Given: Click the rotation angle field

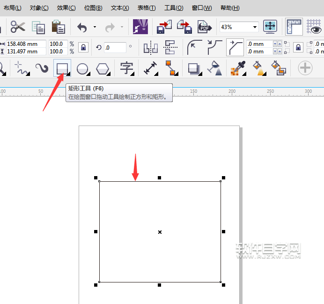Looking at the screenshot, I should (115, 48).
